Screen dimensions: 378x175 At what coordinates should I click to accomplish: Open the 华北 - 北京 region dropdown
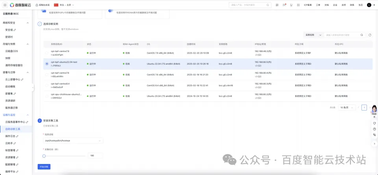64,5
